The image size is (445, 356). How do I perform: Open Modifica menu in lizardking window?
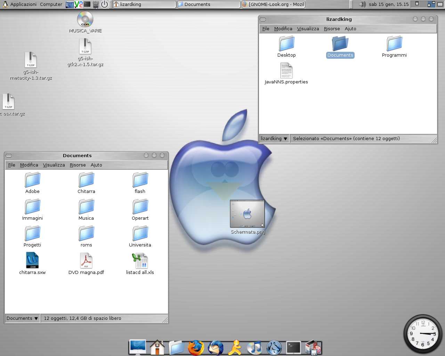tap(283, 29)
